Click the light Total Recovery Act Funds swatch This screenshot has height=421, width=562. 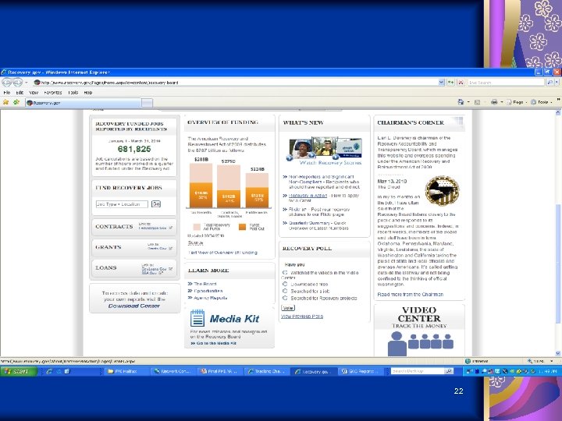[197, 227]
